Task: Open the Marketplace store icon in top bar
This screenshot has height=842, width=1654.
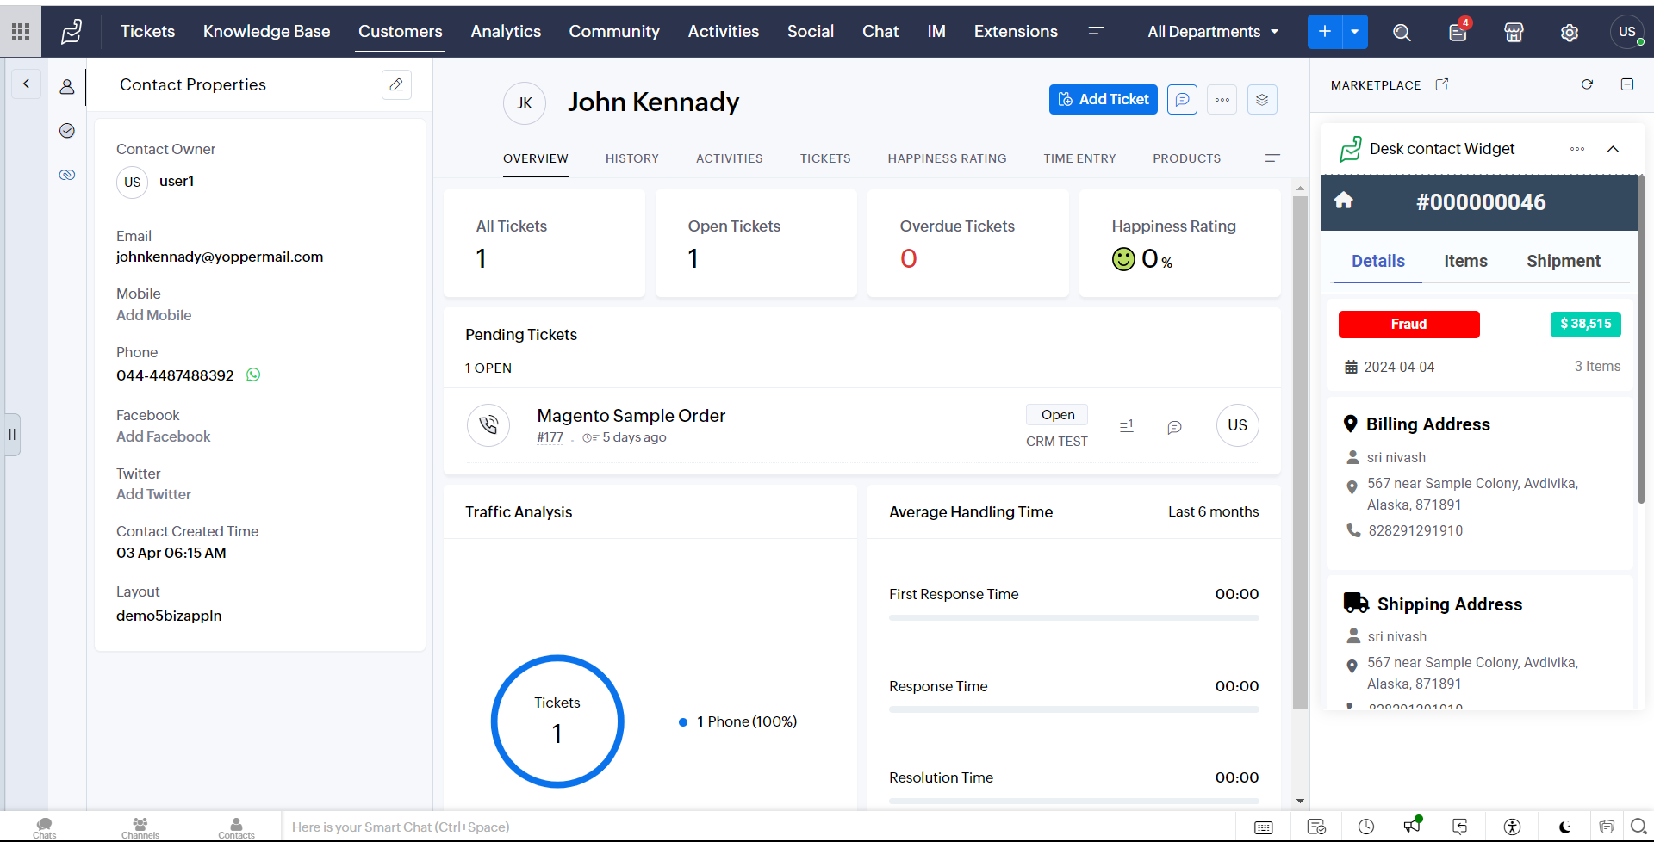Action: (1513, 32)
